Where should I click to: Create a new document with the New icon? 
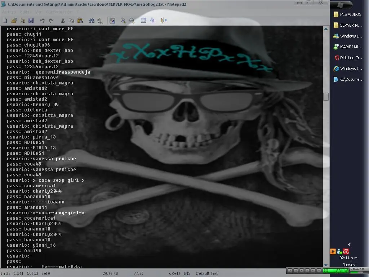click(5, 21)
